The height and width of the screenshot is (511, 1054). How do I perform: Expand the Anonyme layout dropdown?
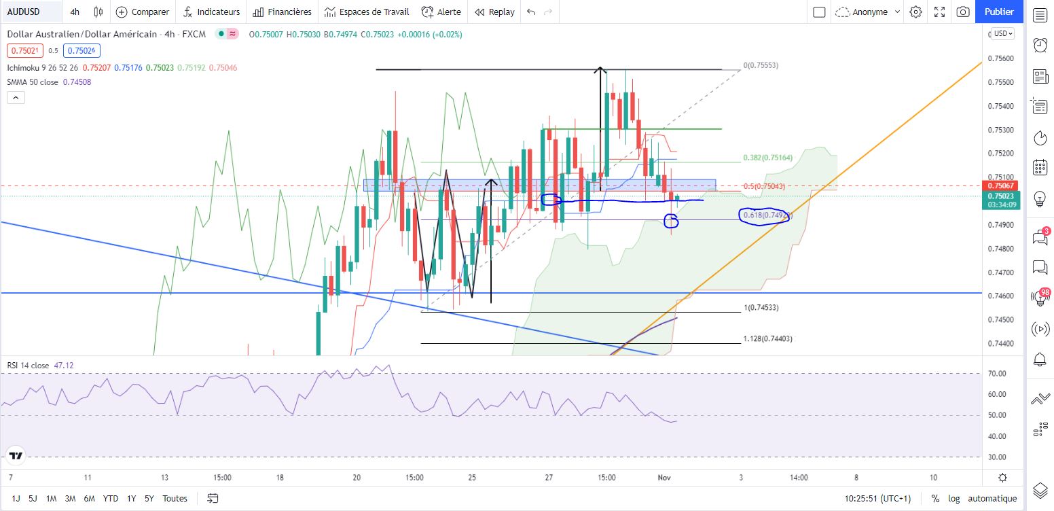(867, 12)
